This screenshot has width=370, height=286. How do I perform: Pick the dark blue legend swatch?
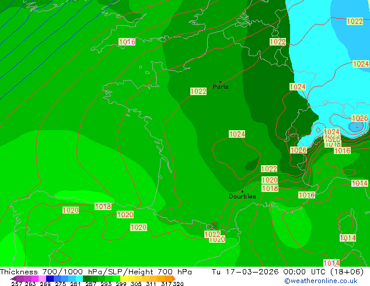50,278
